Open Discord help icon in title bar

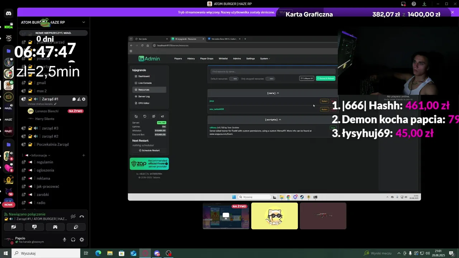pos(414,4)
